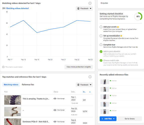Expand the Add files dropdown arrow
This screenshot has height=125, width=144.
(114, 119)
